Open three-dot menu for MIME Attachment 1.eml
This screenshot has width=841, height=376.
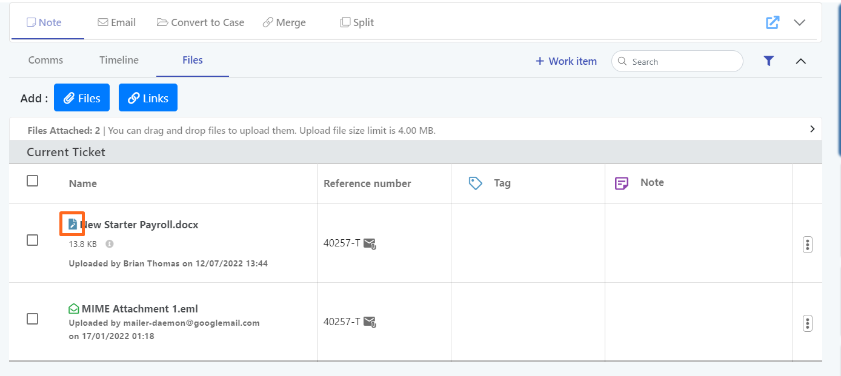807,323
